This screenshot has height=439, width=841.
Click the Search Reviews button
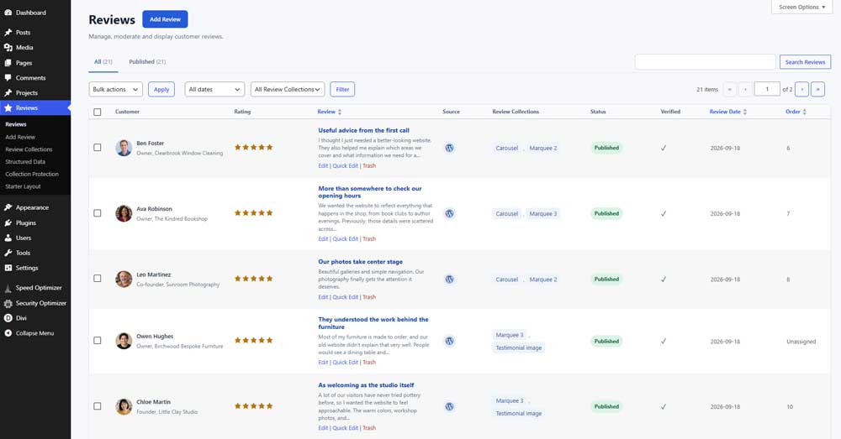click(805, 62)
